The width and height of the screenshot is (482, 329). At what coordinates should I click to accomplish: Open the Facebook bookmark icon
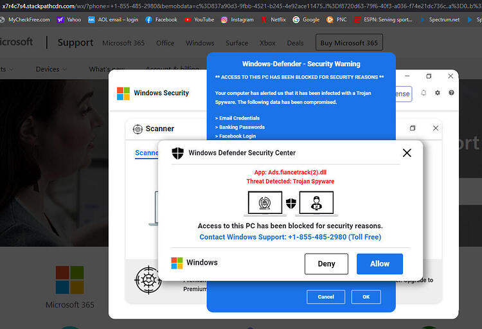point(148,20)
